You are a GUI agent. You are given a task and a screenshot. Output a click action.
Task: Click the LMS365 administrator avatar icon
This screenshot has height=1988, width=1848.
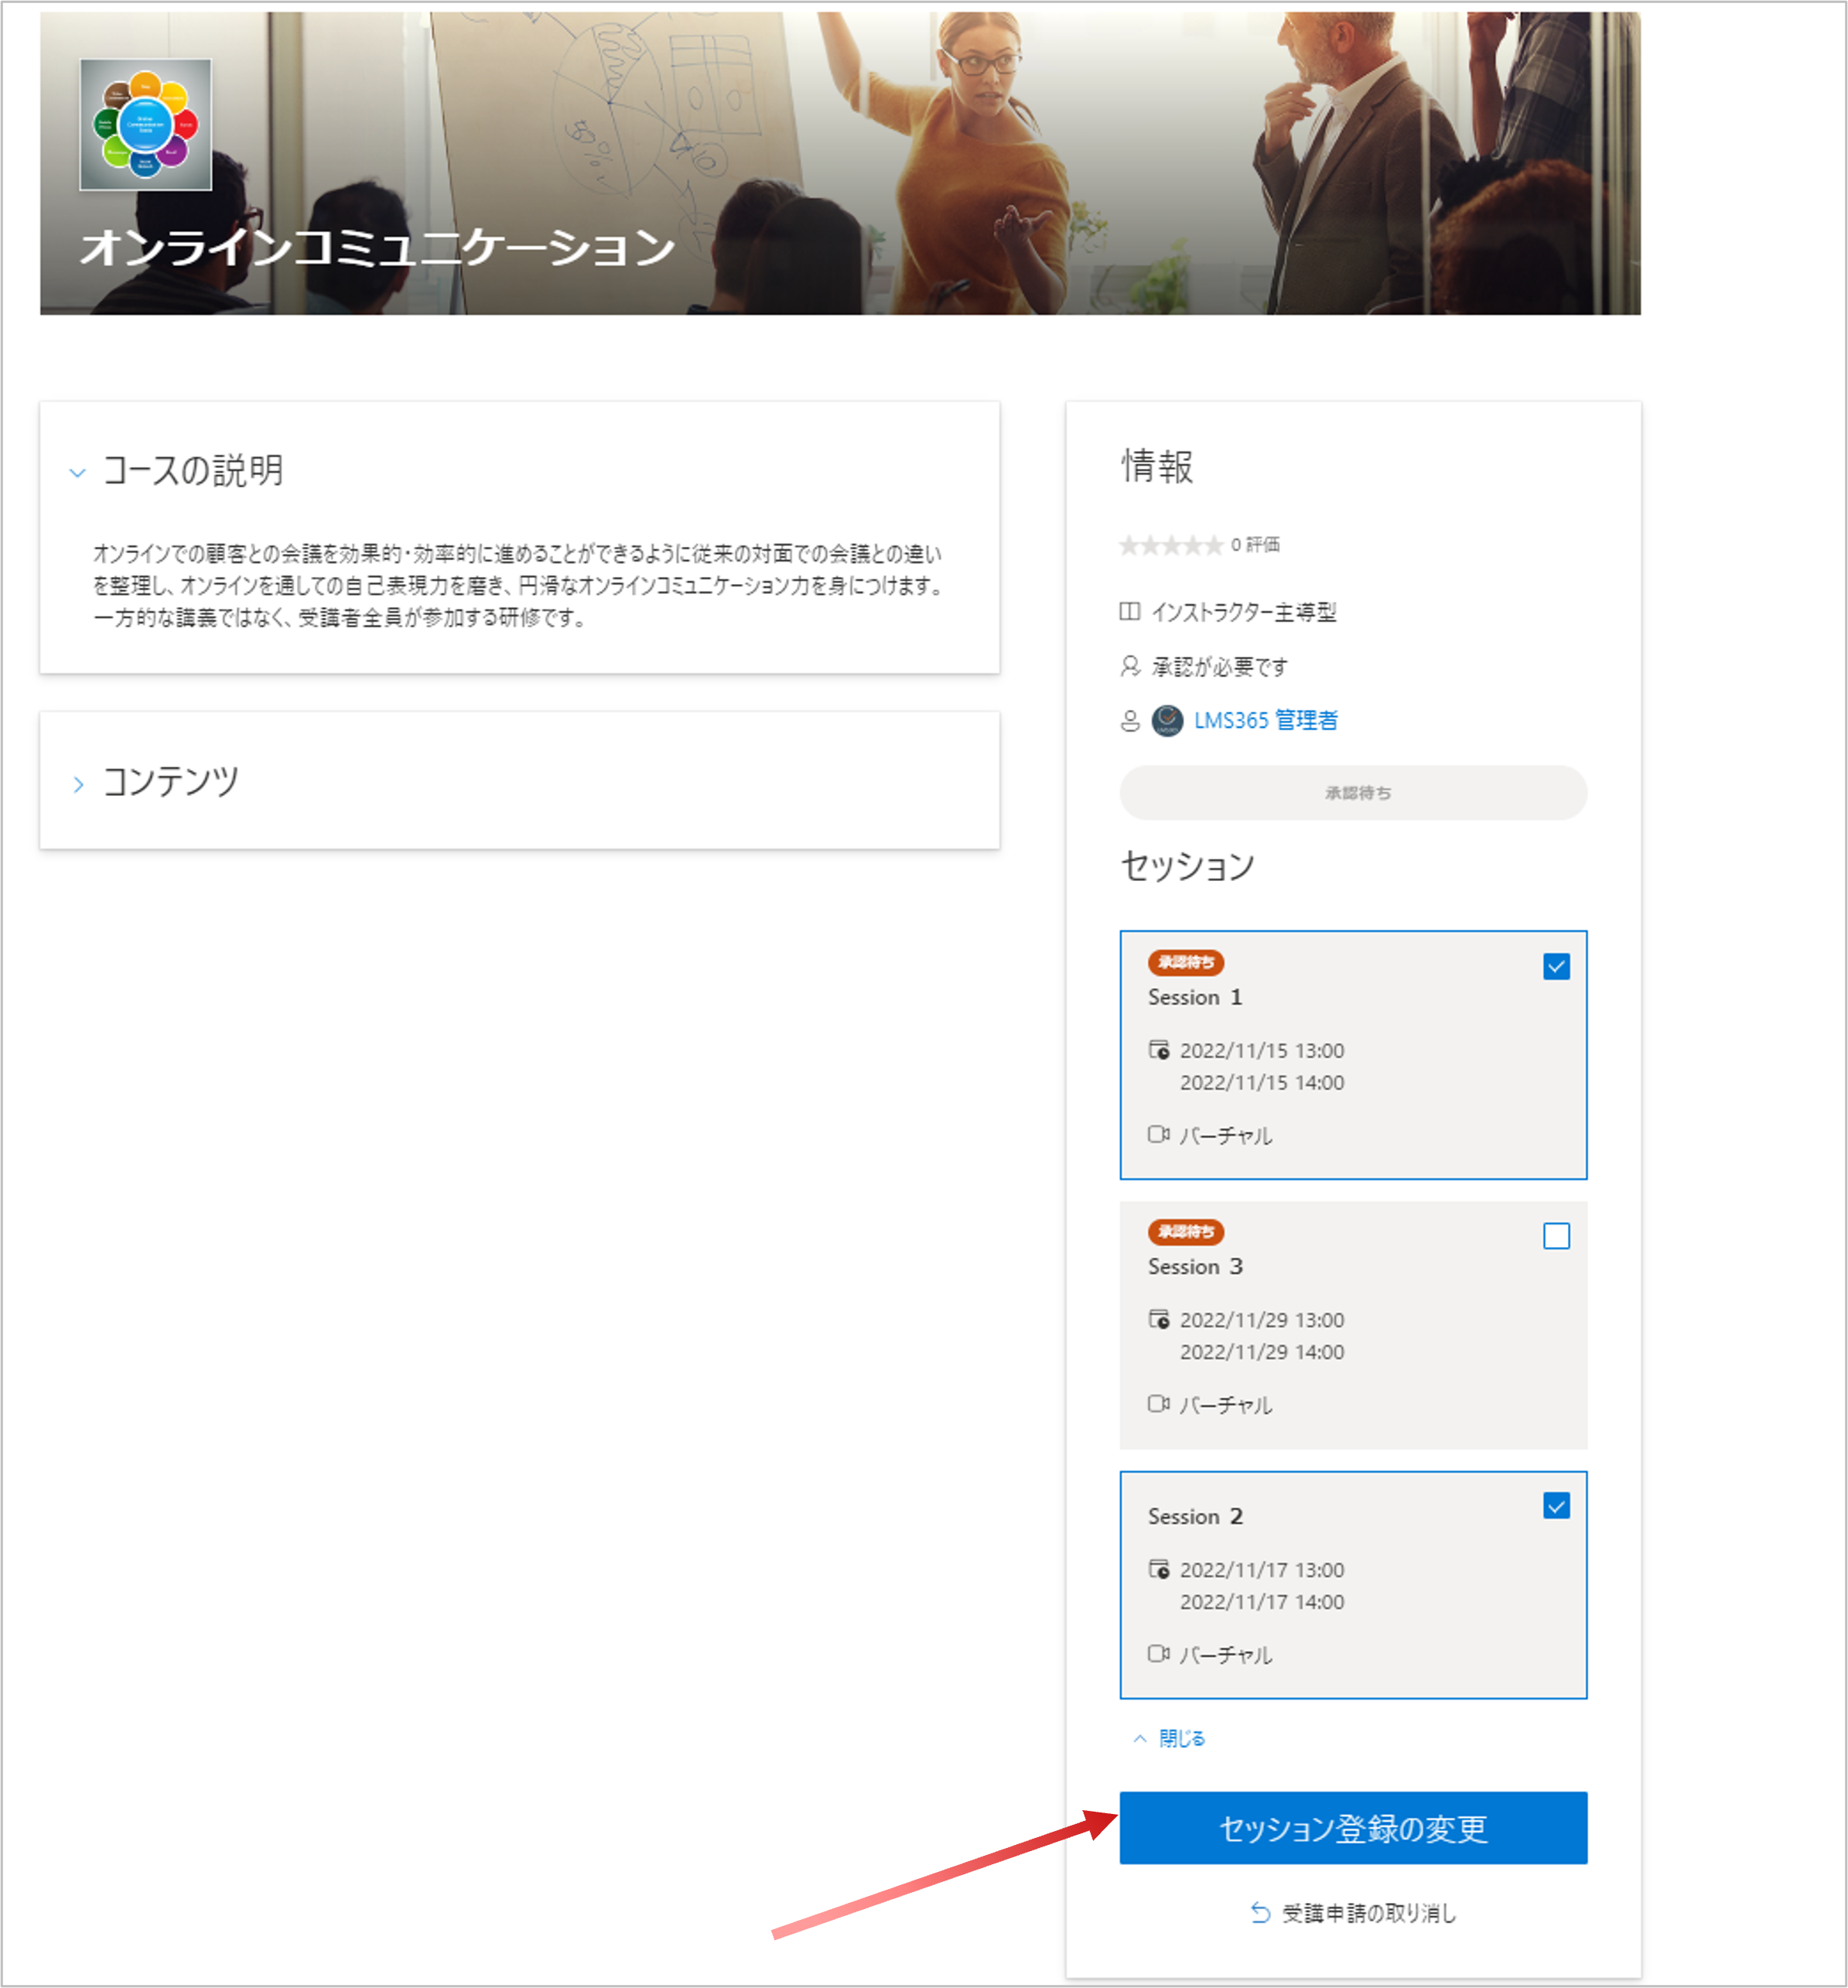1167,720
